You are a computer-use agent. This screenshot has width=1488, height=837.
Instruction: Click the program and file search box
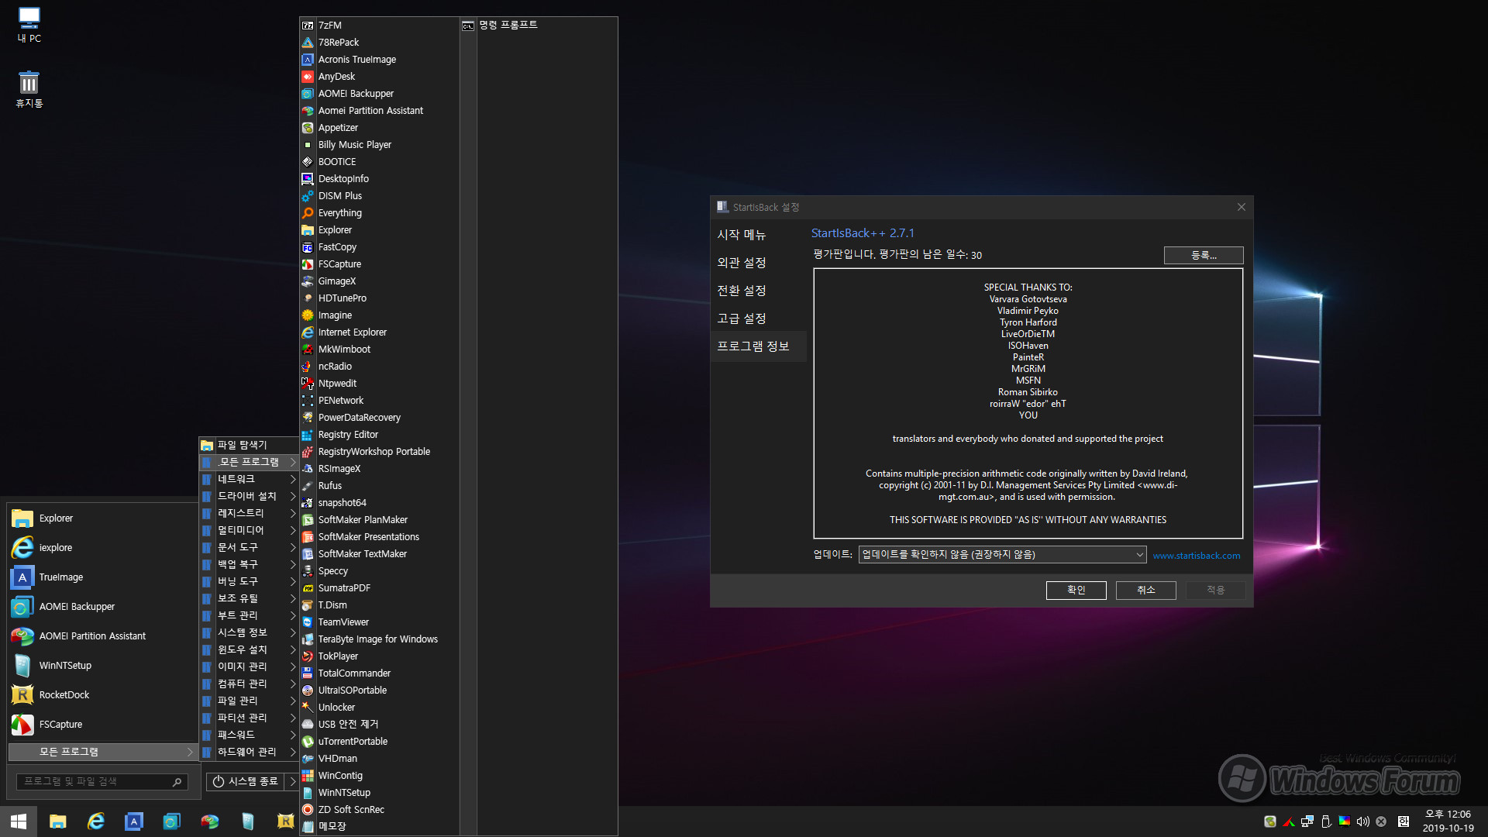pyautogui.click(x=102, y=781)
